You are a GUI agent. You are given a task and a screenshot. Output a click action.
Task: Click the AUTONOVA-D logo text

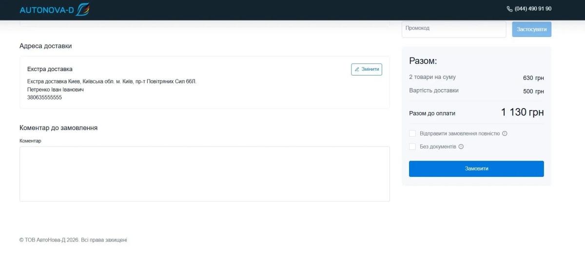(x=47, y=10)
